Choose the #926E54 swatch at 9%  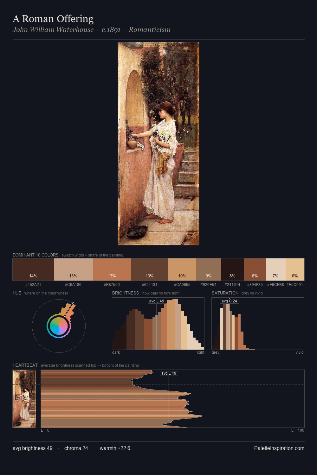[x=209, y=269]
